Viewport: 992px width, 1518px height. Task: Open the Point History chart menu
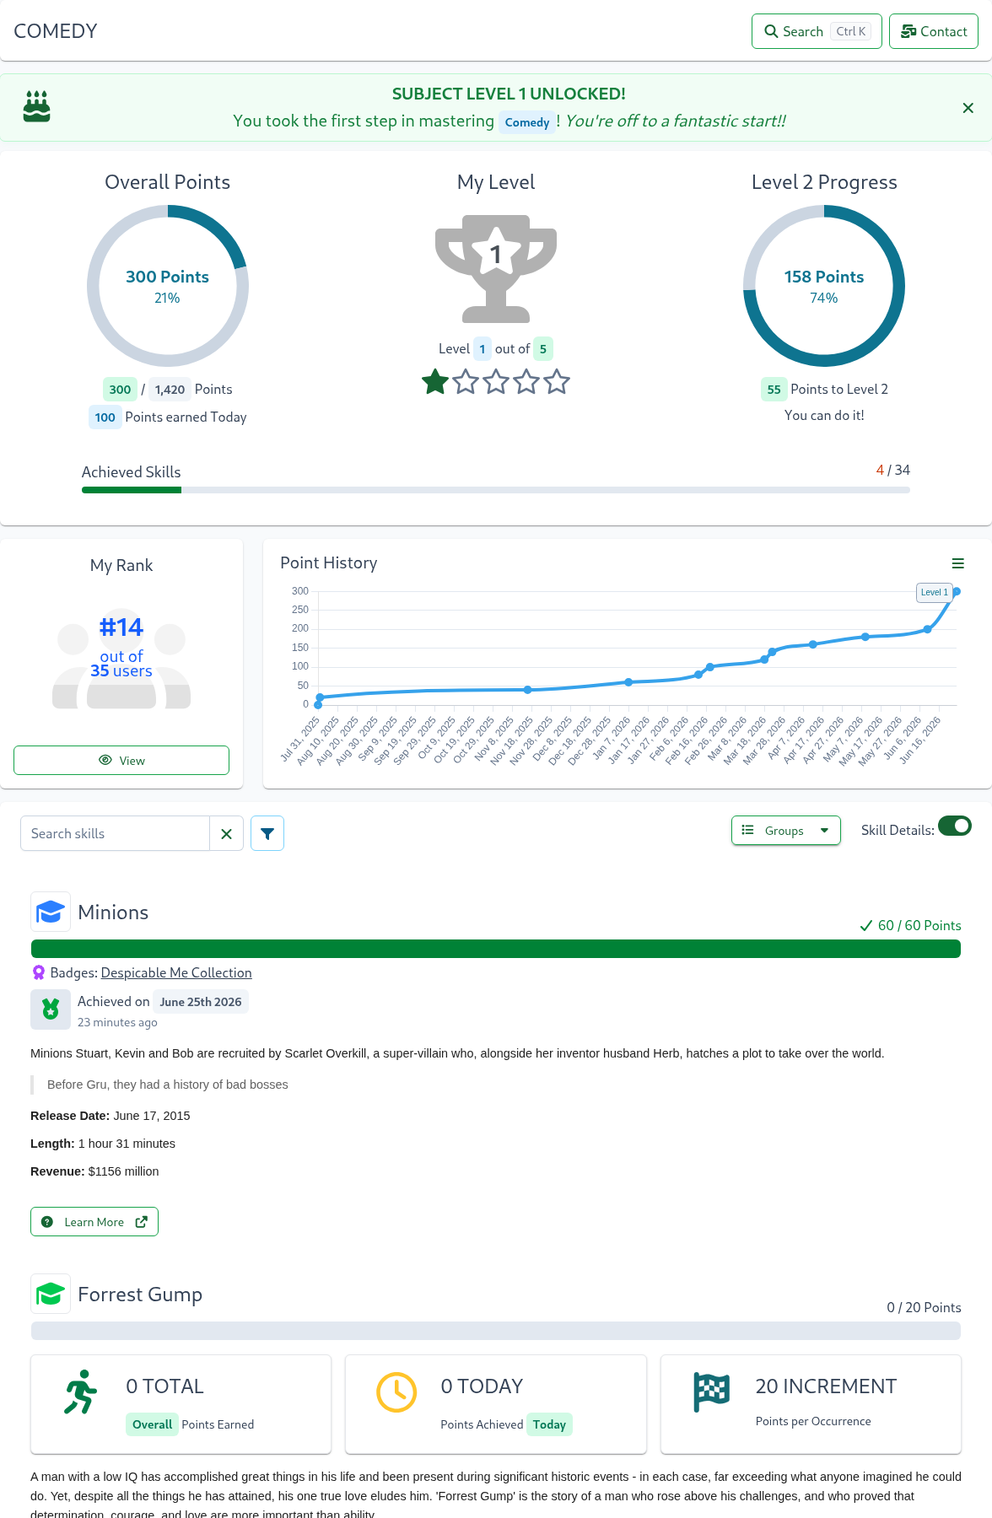point(958,563)
